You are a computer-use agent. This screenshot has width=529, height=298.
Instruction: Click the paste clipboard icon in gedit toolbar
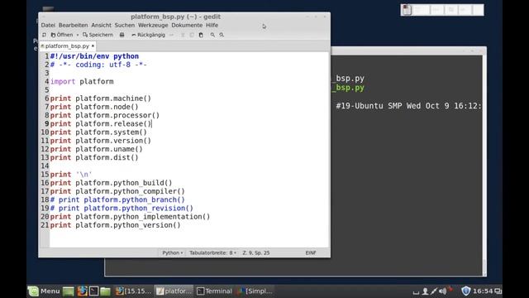[x=201, y=35]
